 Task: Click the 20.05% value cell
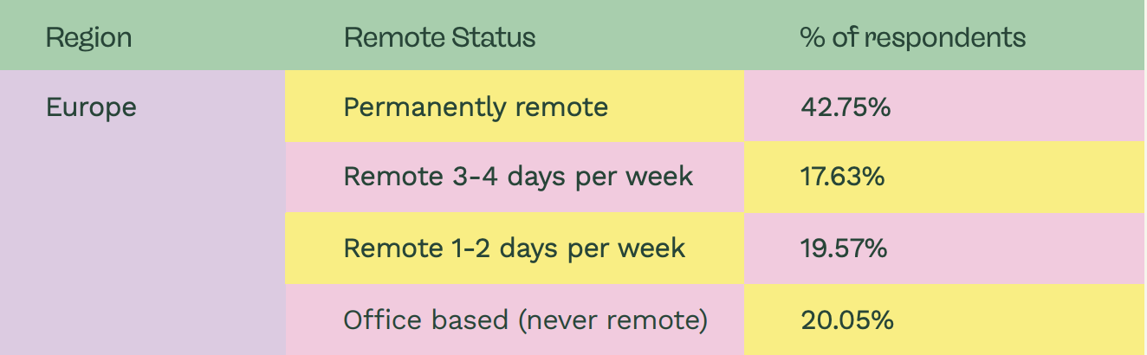pyautogui.click(x=847, y=320)
